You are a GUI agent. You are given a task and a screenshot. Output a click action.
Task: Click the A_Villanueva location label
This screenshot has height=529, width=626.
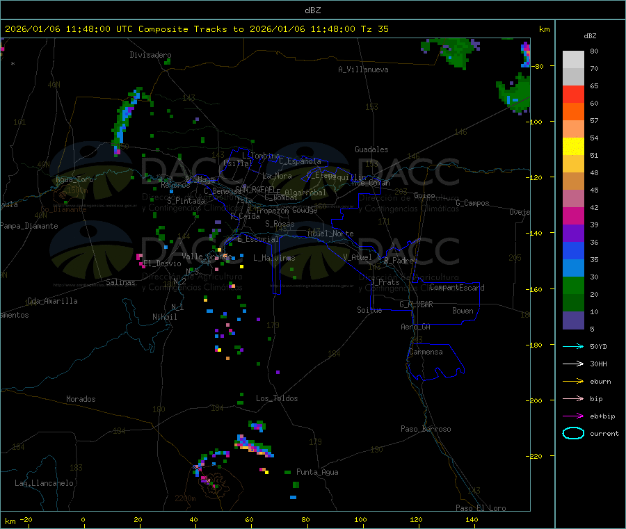coord(363,70)
